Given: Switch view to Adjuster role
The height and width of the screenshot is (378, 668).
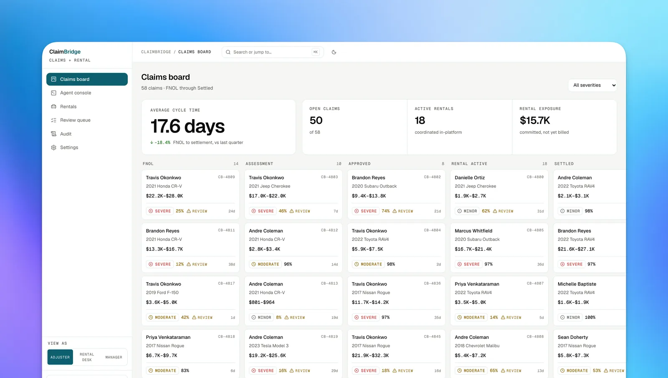Looking at the screenshot, I should pyautogui.click(x=60, y=357).
